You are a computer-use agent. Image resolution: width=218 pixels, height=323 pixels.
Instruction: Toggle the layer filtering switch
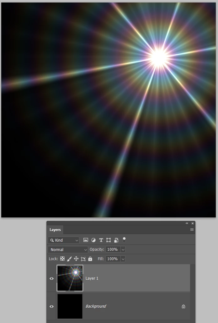coord(124,240)
